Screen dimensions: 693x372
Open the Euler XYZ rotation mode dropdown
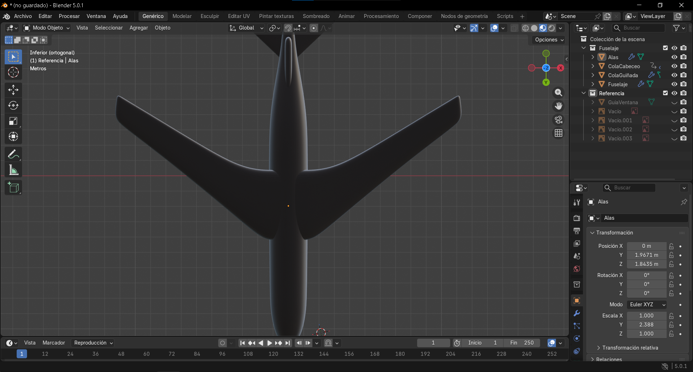646,304
